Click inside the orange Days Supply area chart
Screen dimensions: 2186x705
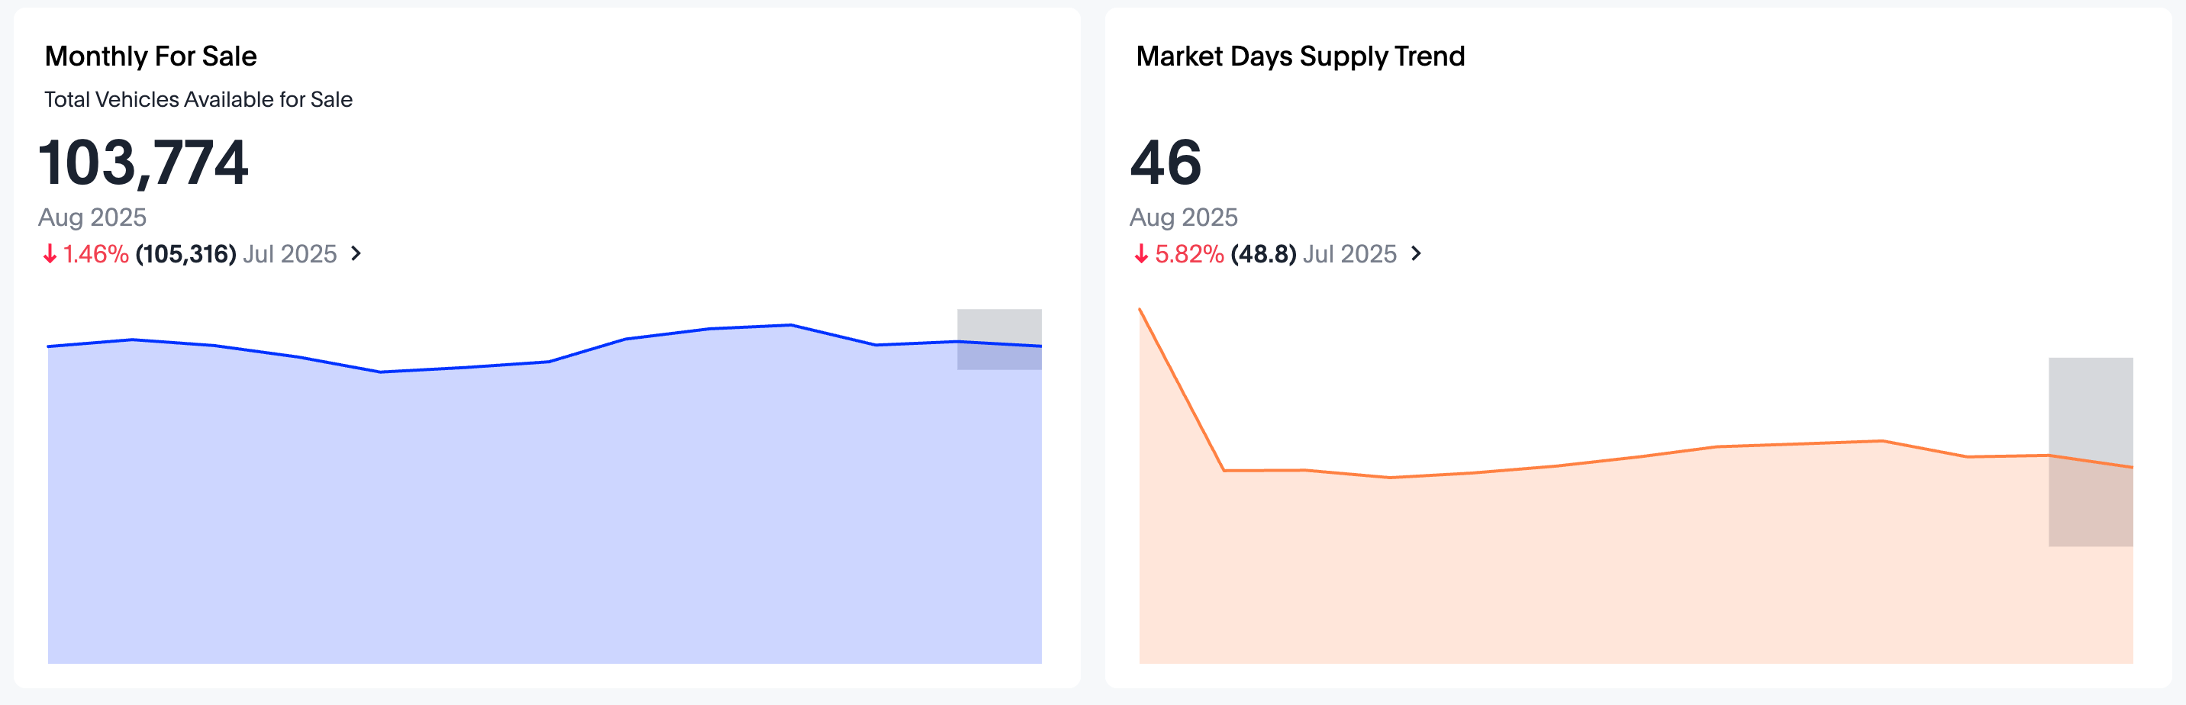(x=1612, y=568)
